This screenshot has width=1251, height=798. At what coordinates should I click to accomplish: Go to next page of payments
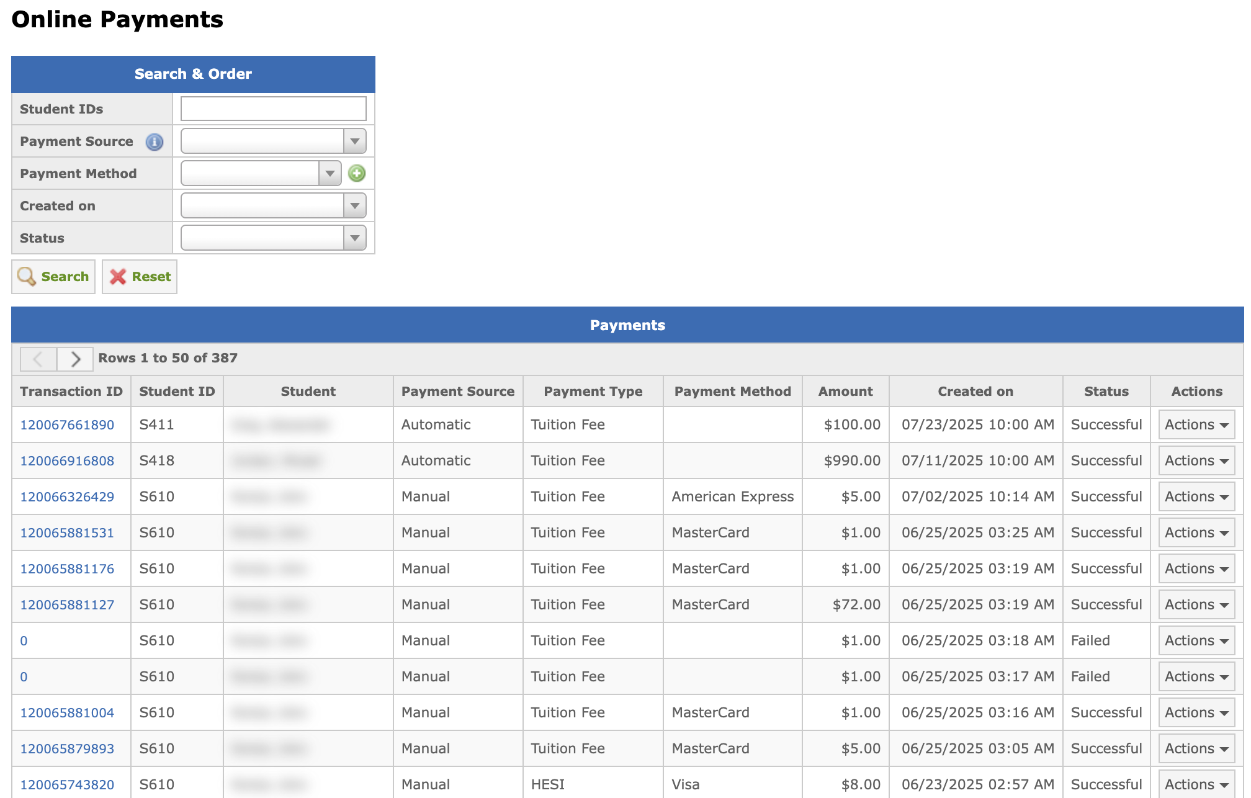(75, 359)
